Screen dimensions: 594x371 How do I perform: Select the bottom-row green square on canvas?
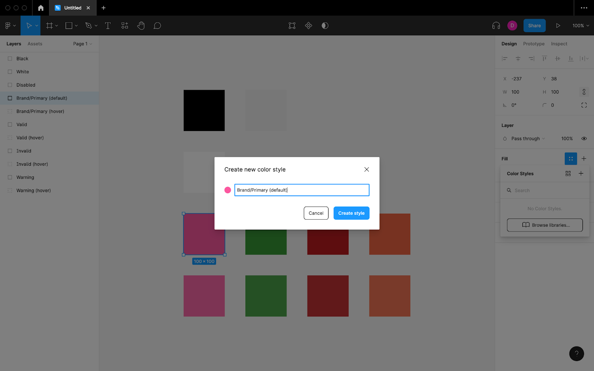coord(266,296)
